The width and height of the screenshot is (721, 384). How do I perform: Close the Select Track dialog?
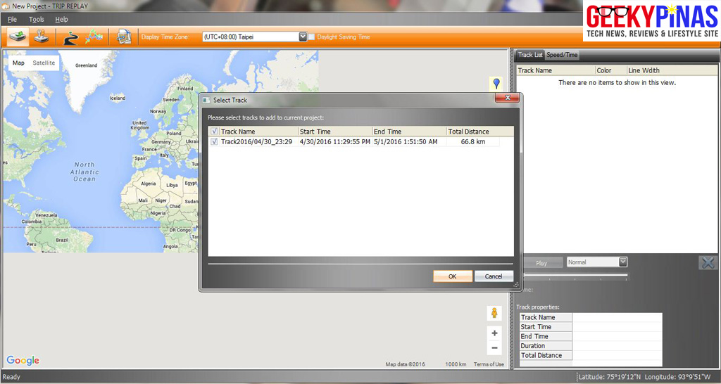click(508, 98)
